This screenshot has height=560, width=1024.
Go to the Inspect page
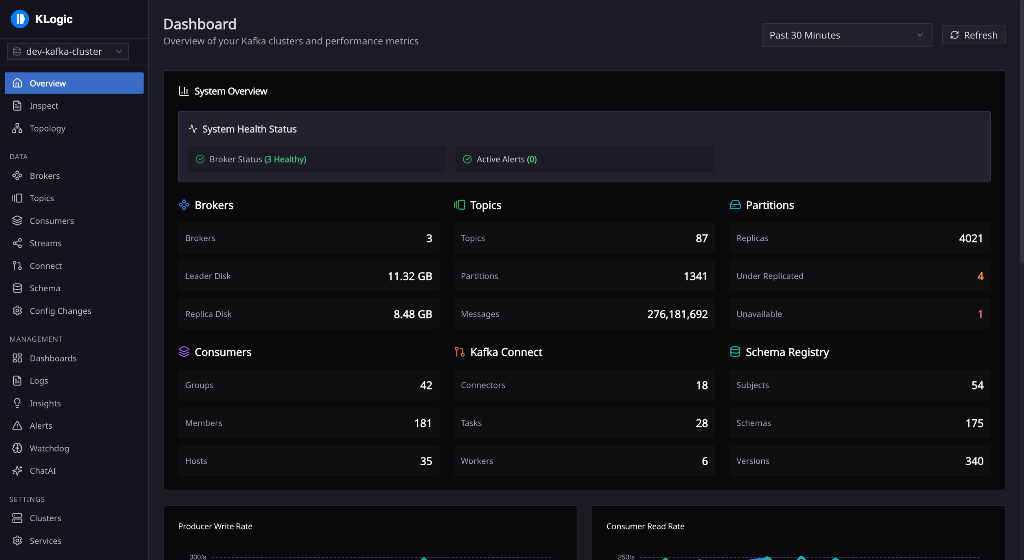pyautogui.click(x=44, y=106)
